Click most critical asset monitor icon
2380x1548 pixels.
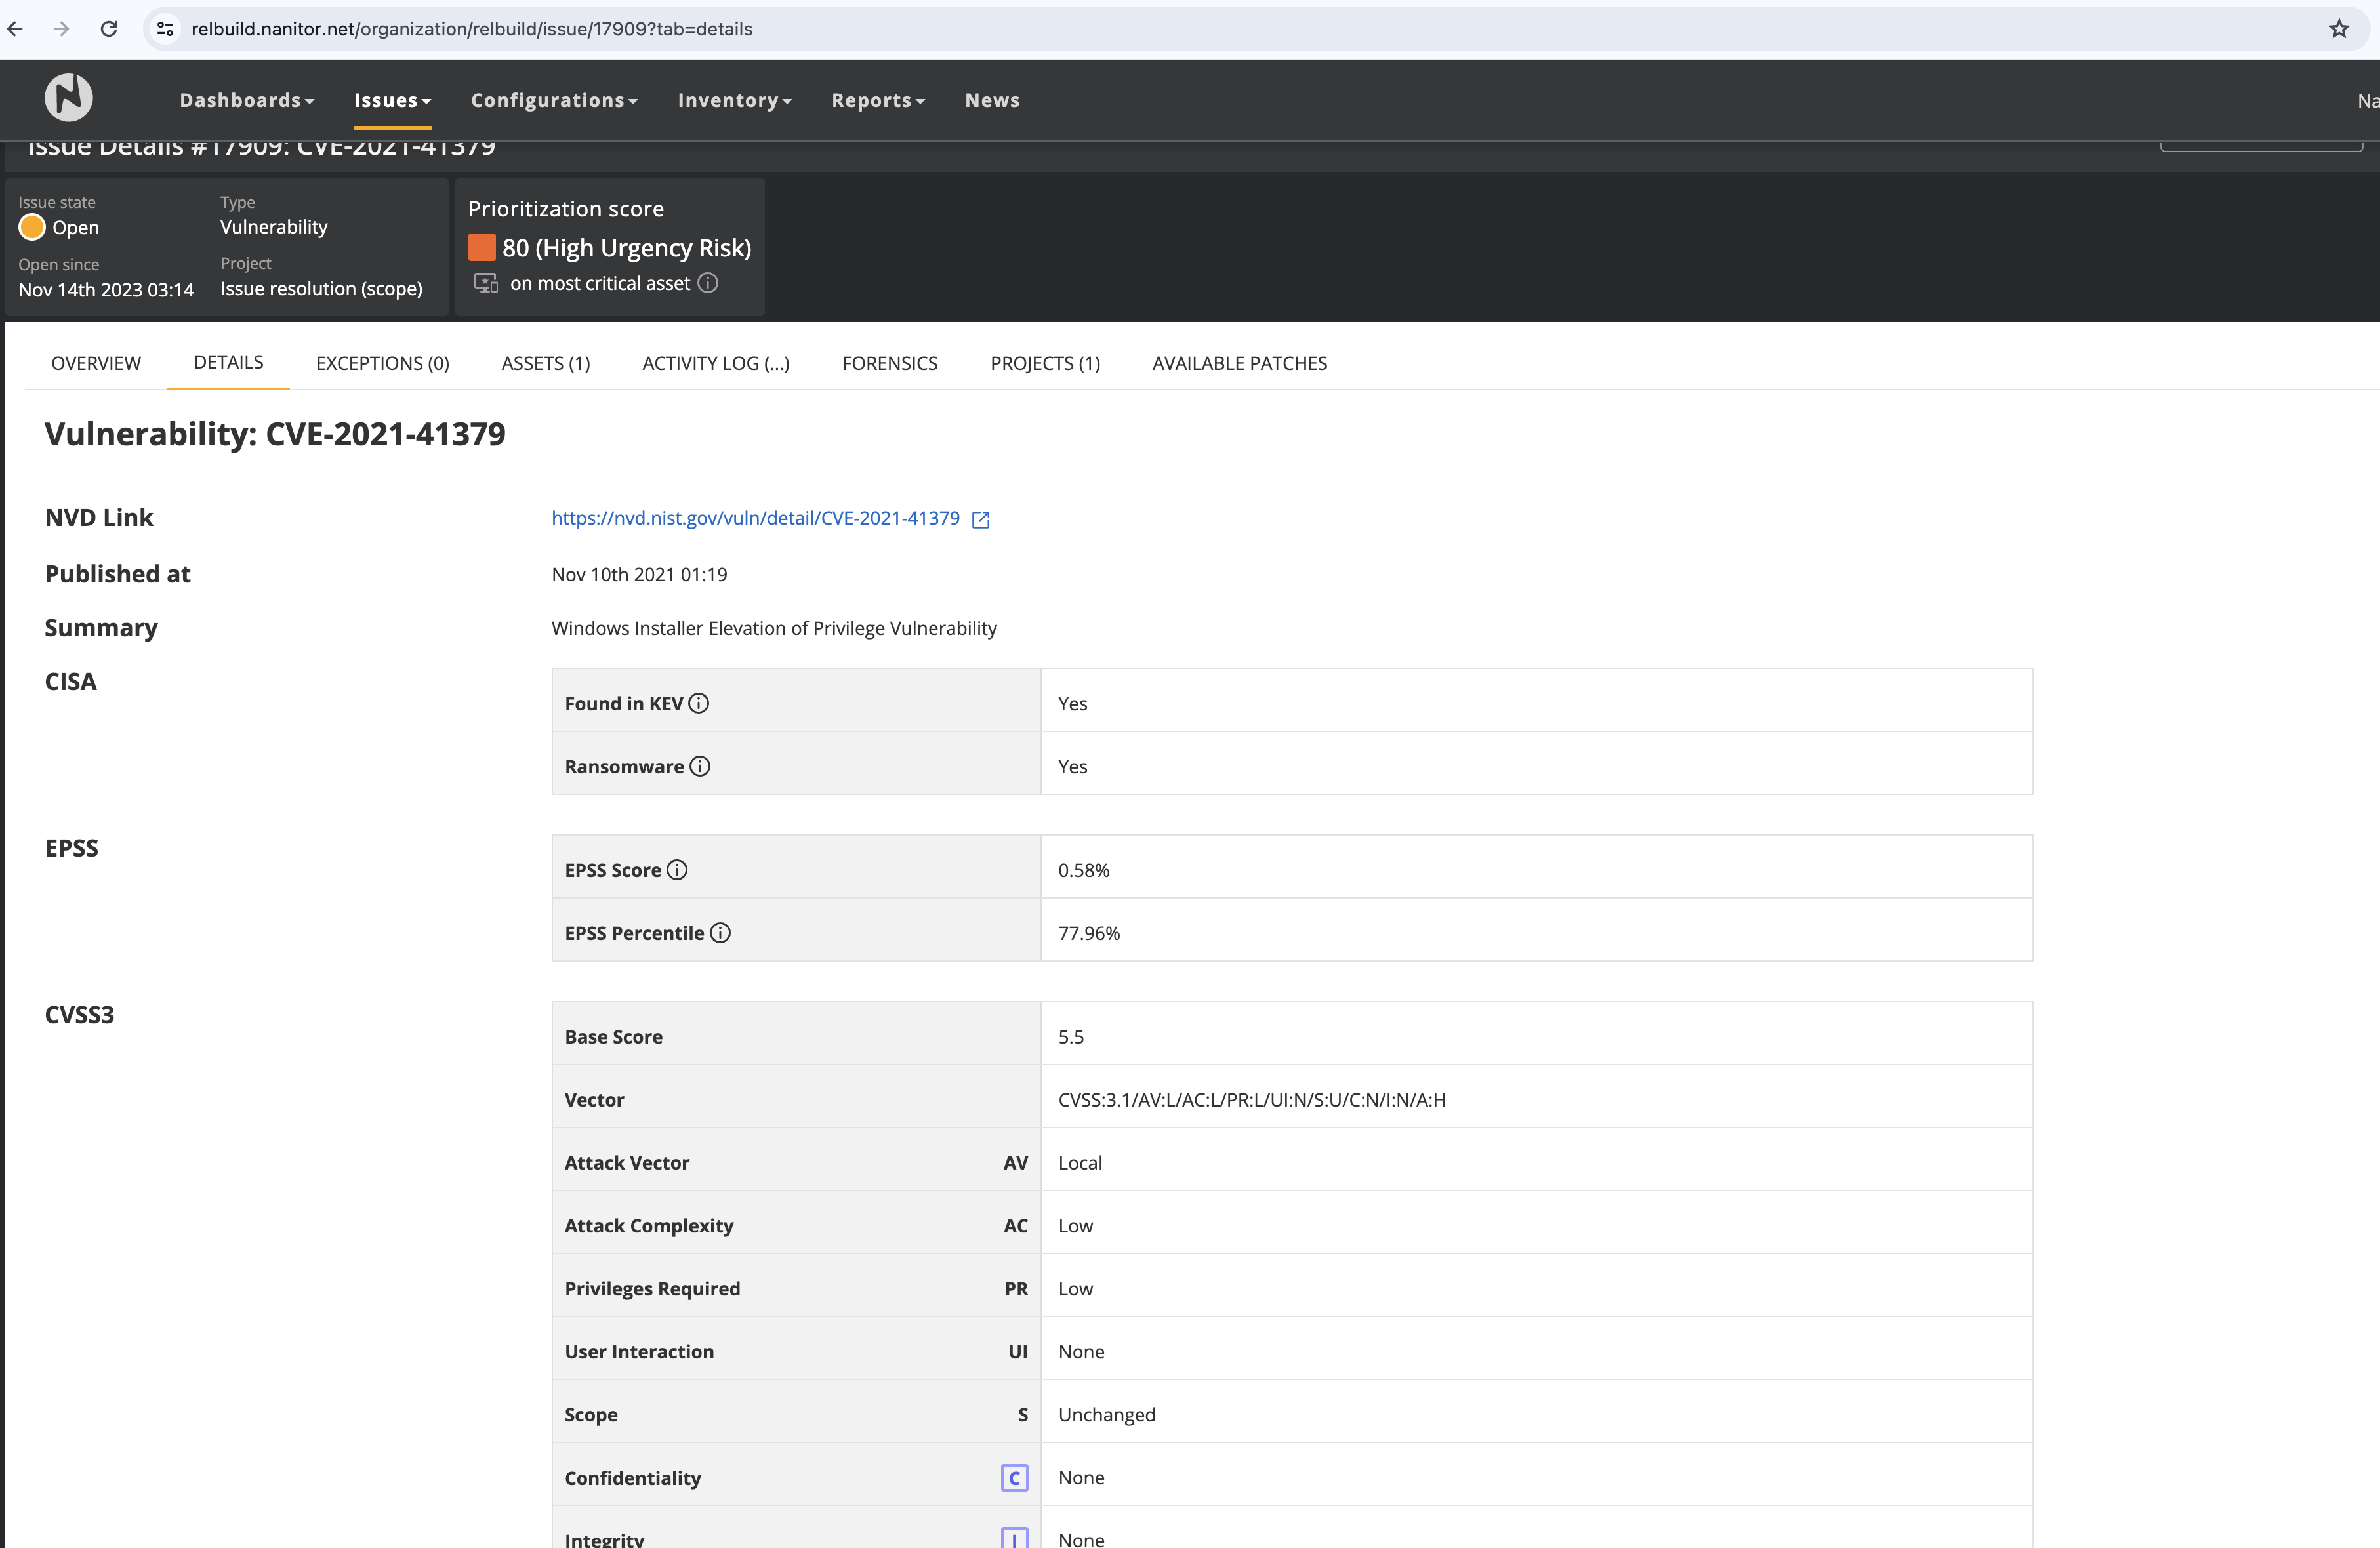[x=486, y=283]
